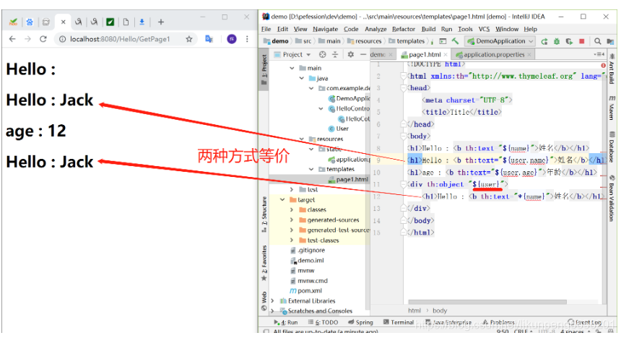Collapse the resources folder in the tree
Screen dimensions: 621x338
tap(301, 139)
